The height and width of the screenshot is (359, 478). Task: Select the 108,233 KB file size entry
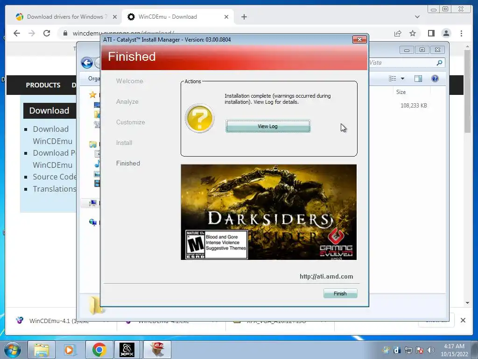coord(414,106)
